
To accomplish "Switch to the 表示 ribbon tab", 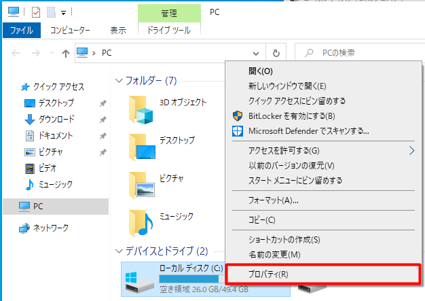I will tap(117, 30).
